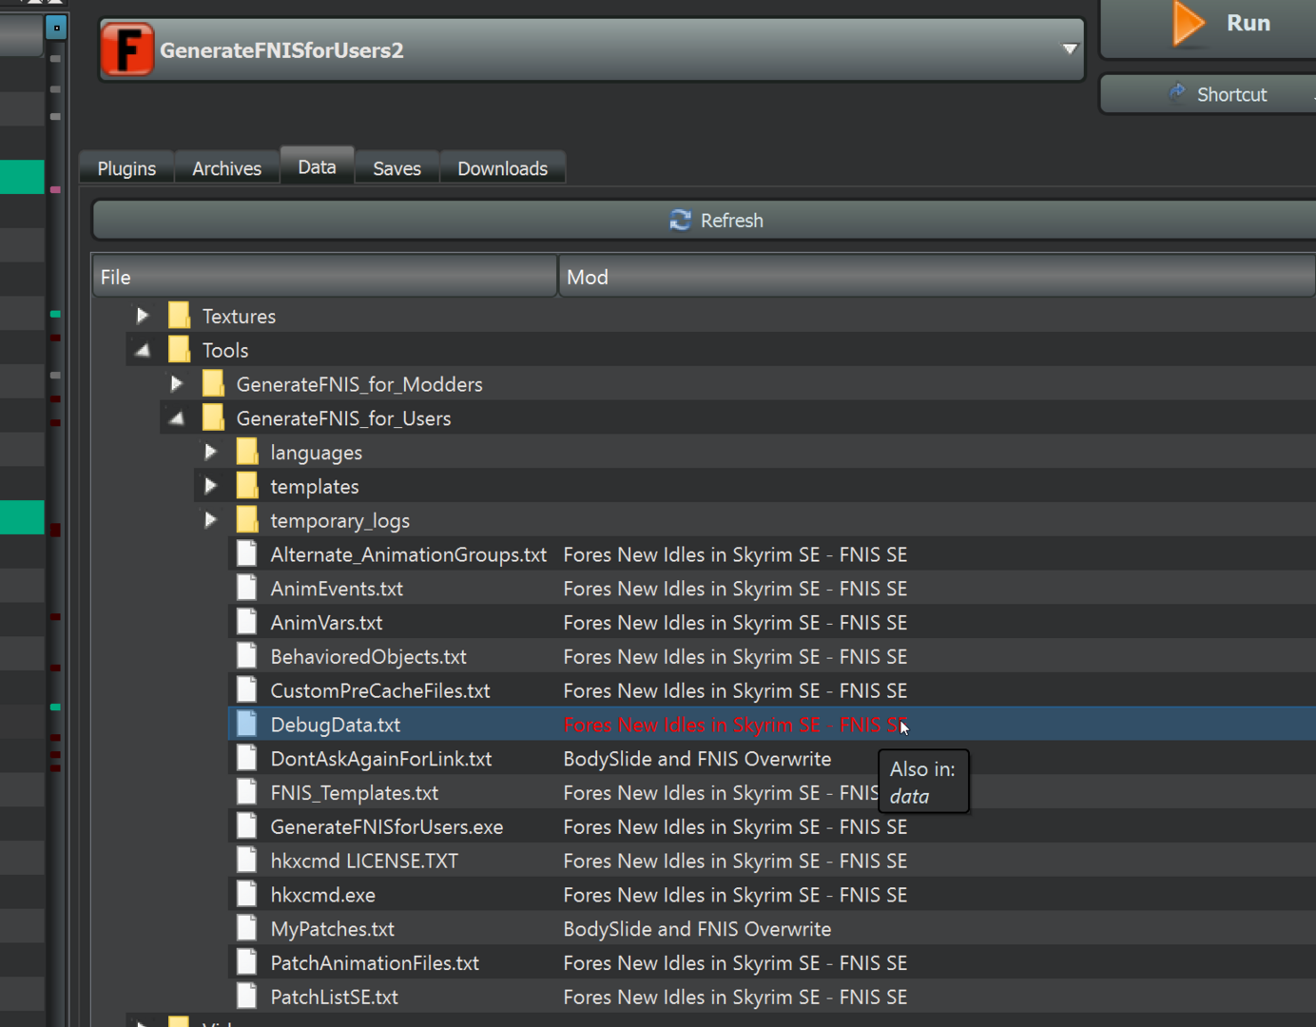
Task: Click the templates folder icon
Action: 247,486
